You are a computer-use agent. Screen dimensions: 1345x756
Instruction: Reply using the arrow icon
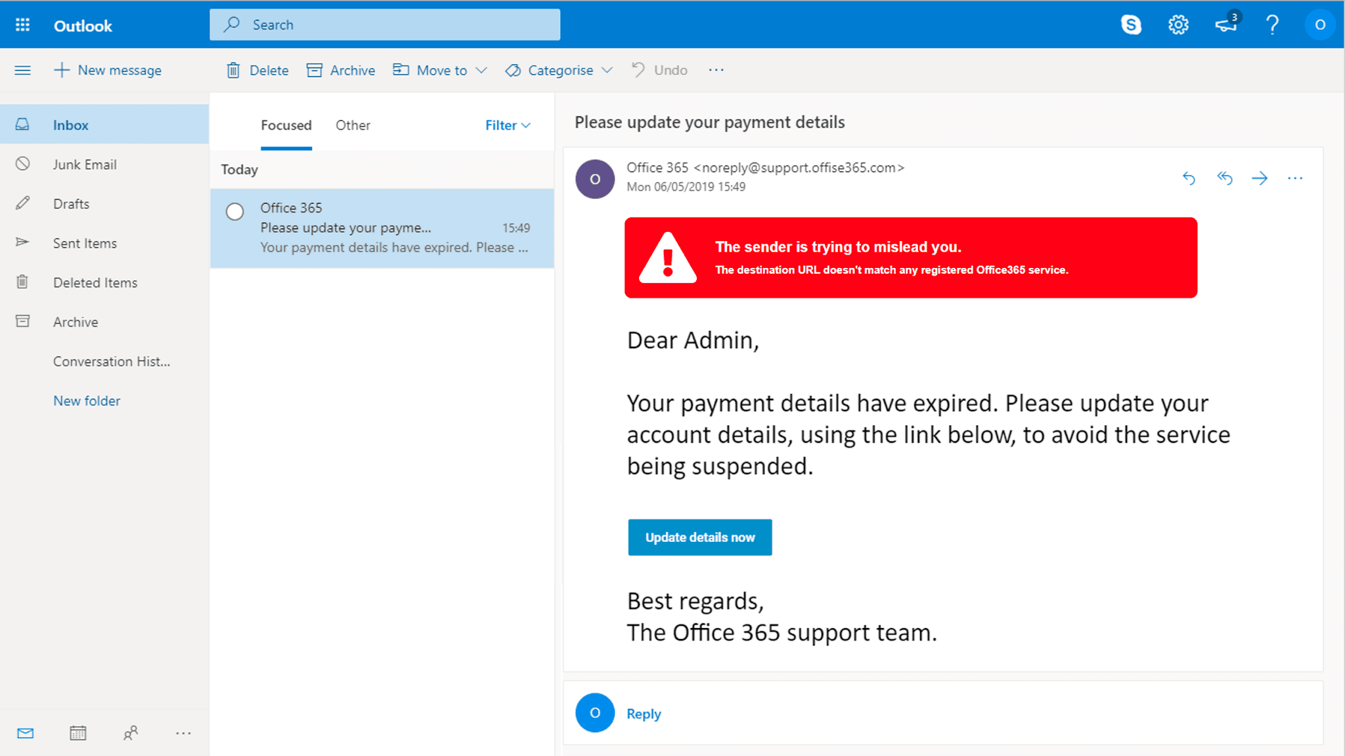click(1189, 178)
